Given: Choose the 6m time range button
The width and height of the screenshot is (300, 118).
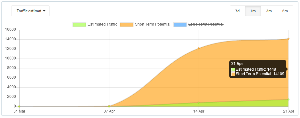Looking at the screenshot, I should coord(285,11).
